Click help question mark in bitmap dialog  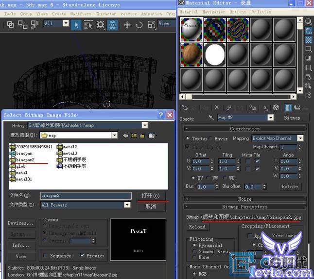click(160, 115)
